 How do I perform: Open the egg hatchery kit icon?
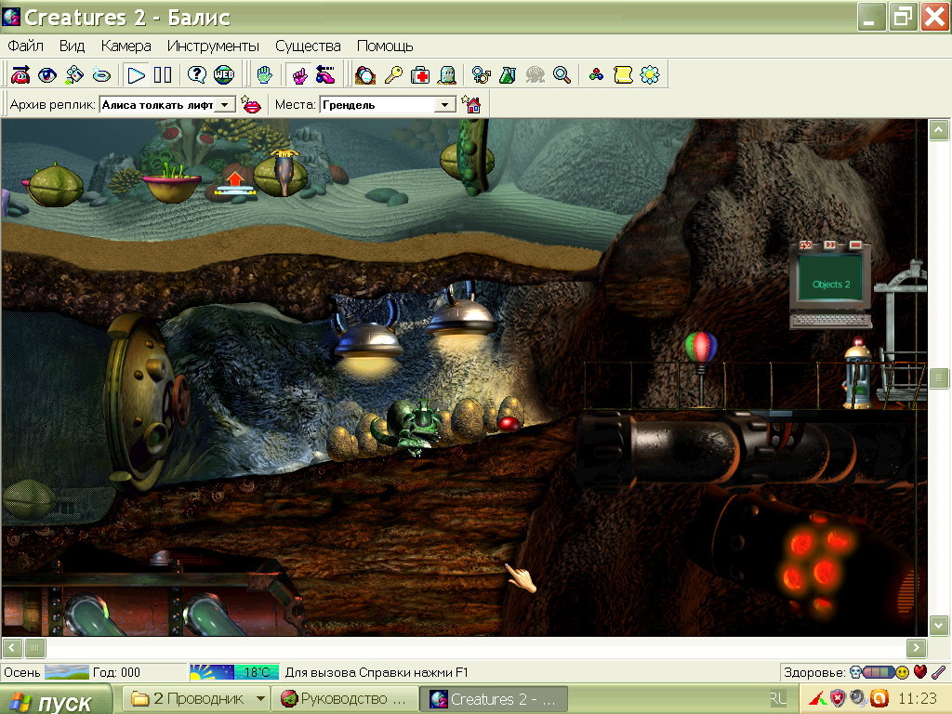pos(365,75)
